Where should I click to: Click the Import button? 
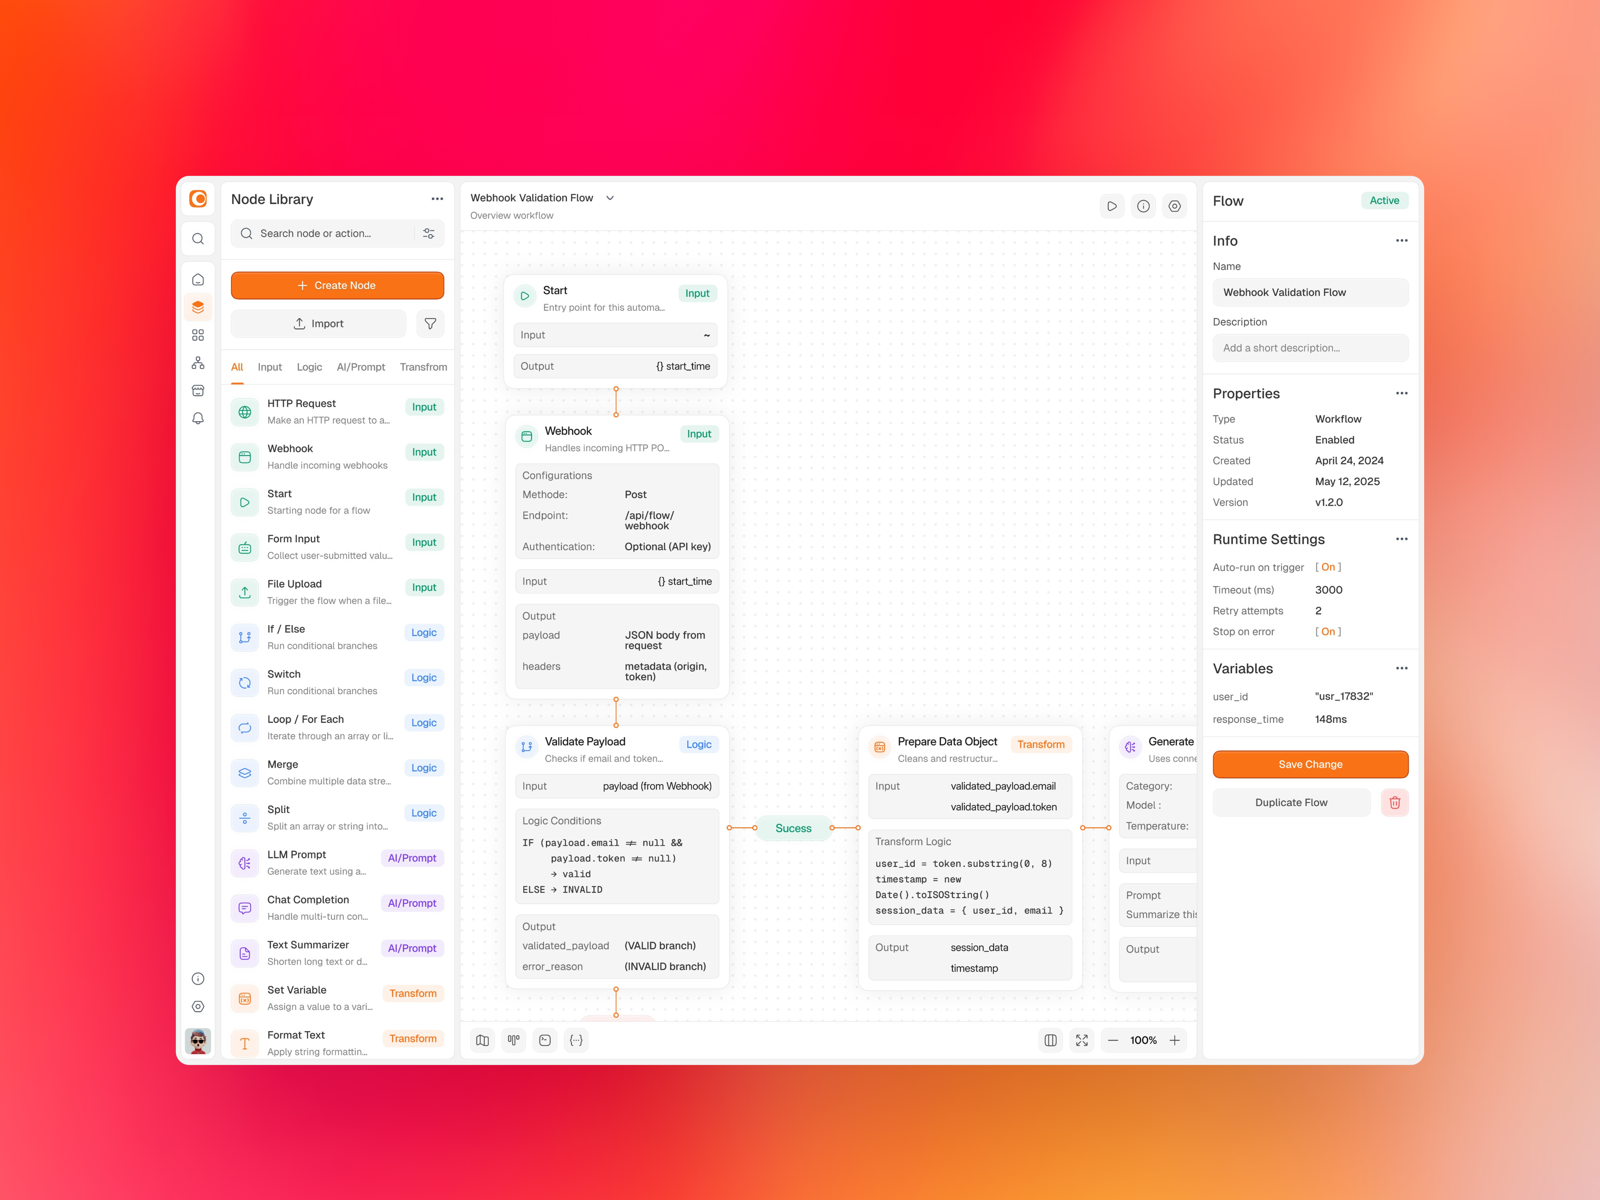[x=318, y=323]
